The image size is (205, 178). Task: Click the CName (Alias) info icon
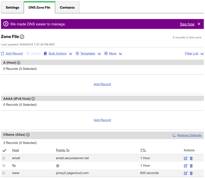[x=28, y=135]
